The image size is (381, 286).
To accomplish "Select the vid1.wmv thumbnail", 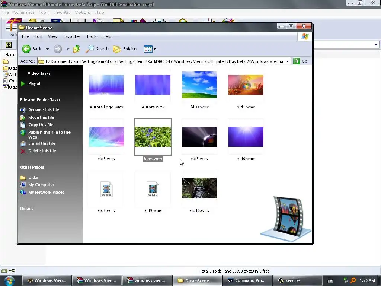I will pos(246,85).
